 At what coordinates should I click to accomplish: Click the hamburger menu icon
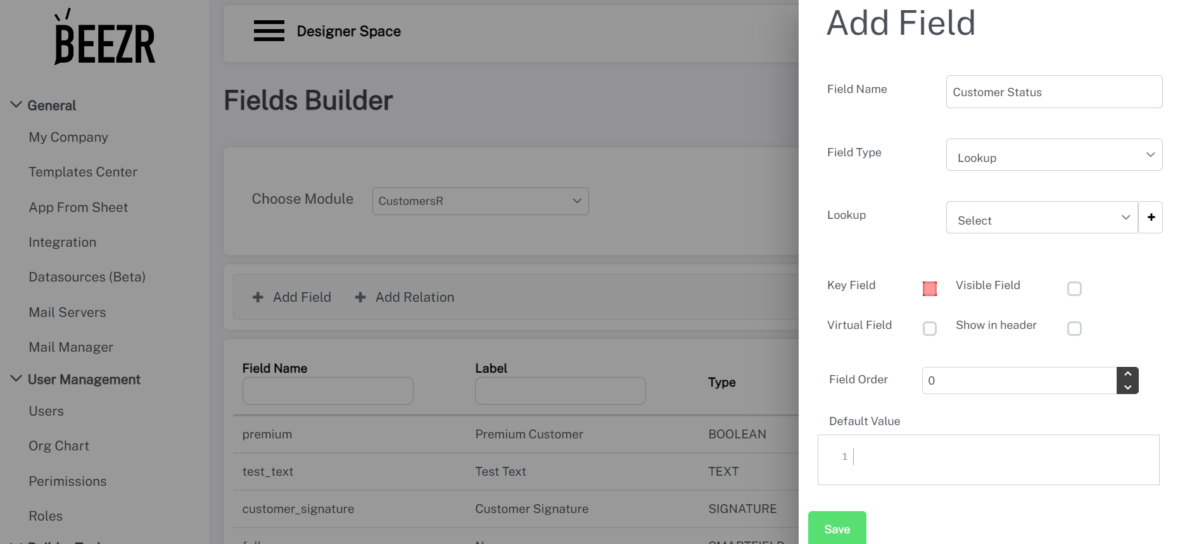click(x=269, y=31)
